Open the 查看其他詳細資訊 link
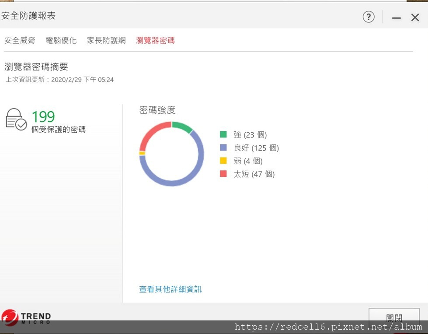428x334 pixels. point(171,289)
